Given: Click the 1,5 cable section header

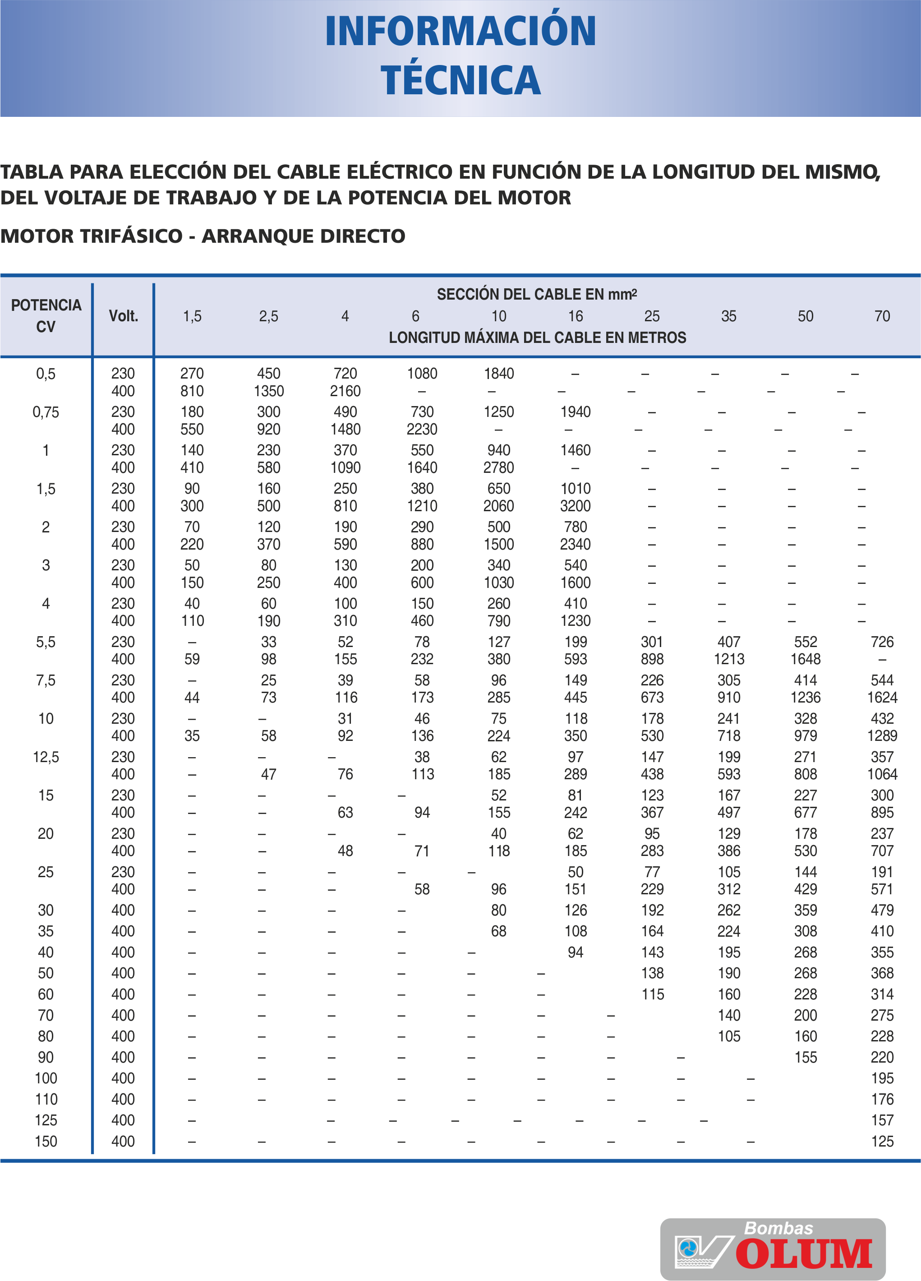Looking at the screenshot, I should [192, 316].
